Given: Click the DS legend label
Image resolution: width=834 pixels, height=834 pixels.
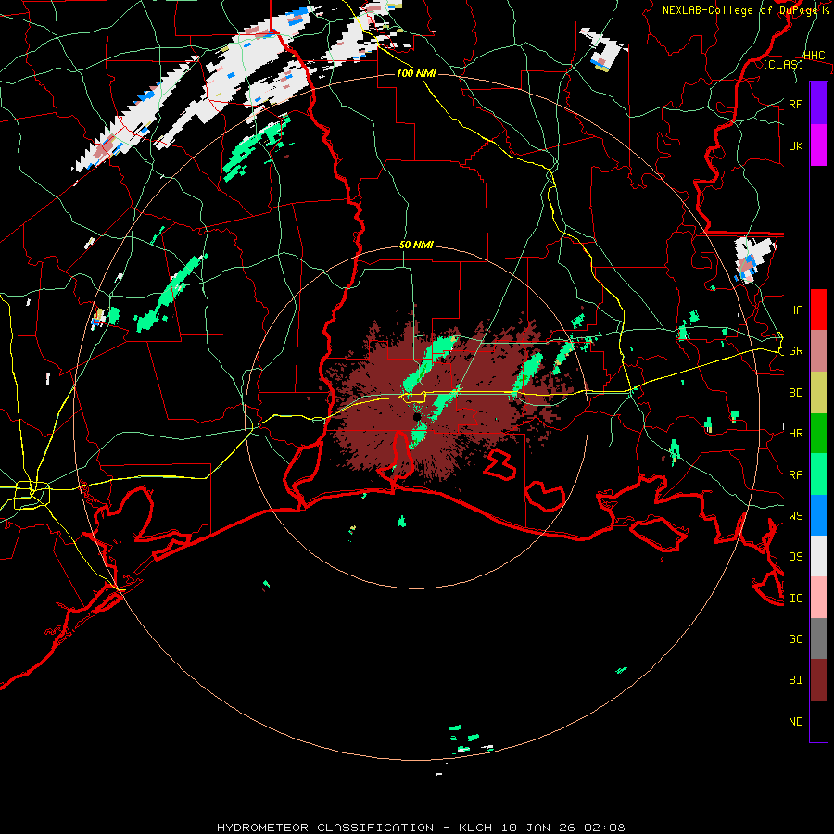Looking at the screenshot, I should [795, 556].
